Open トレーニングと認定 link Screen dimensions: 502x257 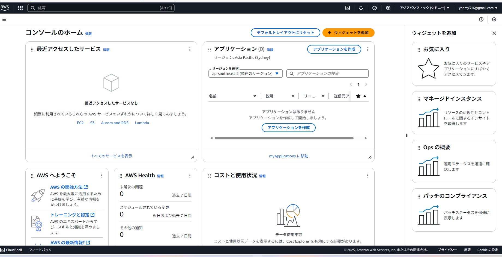tap(73, 215)
